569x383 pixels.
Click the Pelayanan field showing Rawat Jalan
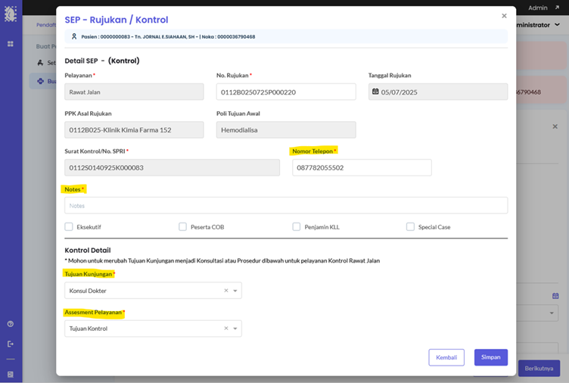[134, 92]
